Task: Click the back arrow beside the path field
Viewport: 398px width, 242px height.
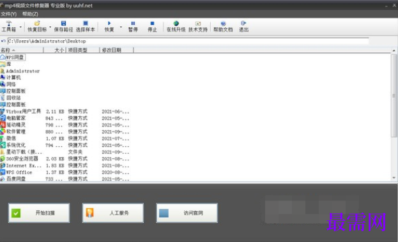Action: [3, 41]
